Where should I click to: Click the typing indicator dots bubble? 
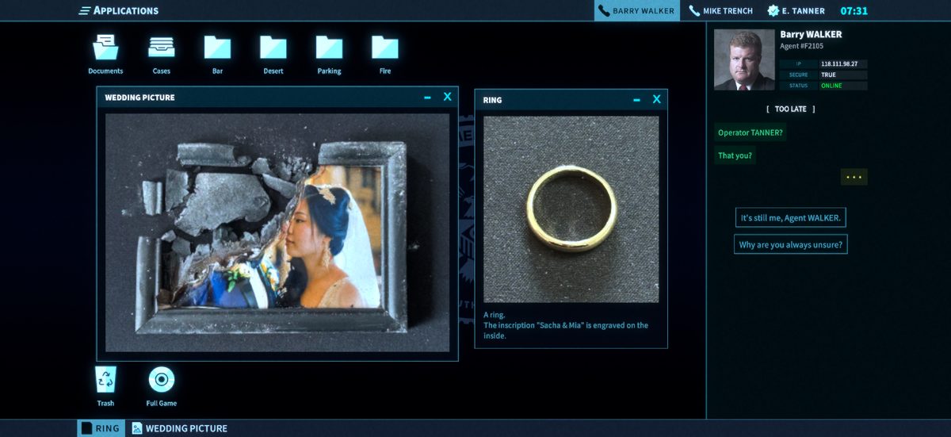point(854,177)
